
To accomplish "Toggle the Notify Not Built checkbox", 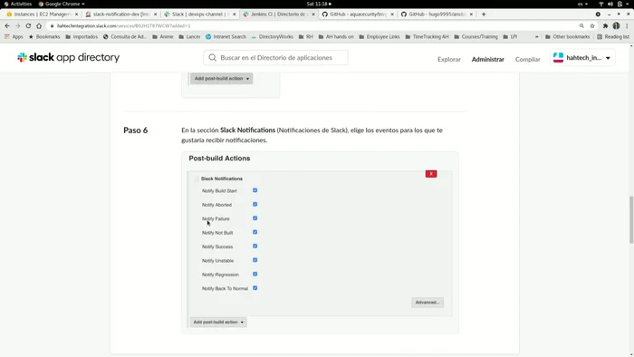I will click(x=255, y=232).
